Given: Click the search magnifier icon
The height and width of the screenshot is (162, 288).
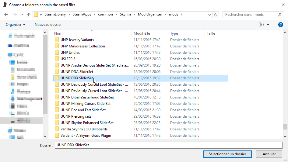Looking at the screenshot, I should pos(279,15).
